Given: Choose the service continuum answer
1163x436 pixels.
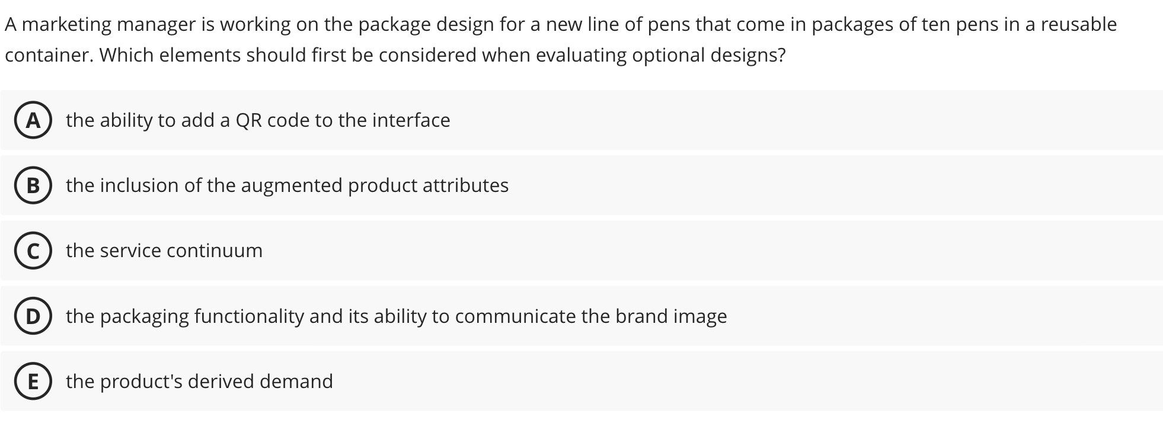Looking at the screenshot, I should click(164, 251).
